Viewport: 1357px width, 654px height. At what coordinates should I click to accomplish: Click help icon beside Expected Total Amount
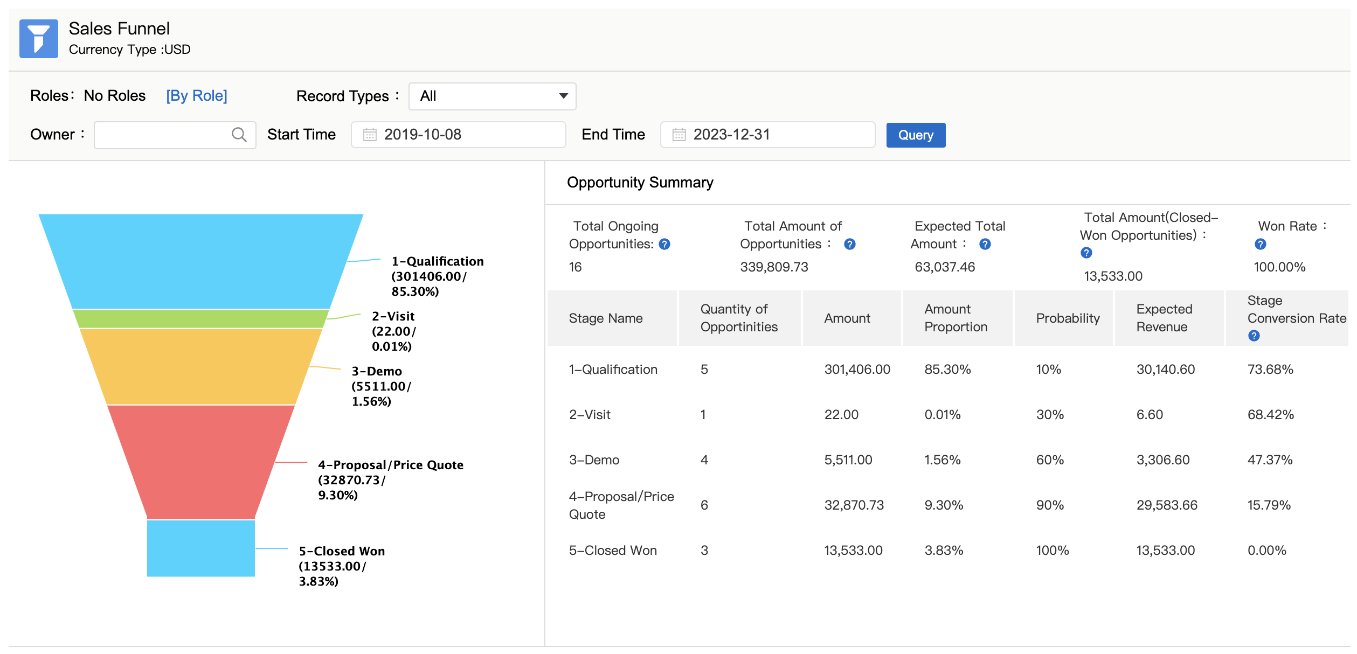pyautogui.click(x=985, y=245)
